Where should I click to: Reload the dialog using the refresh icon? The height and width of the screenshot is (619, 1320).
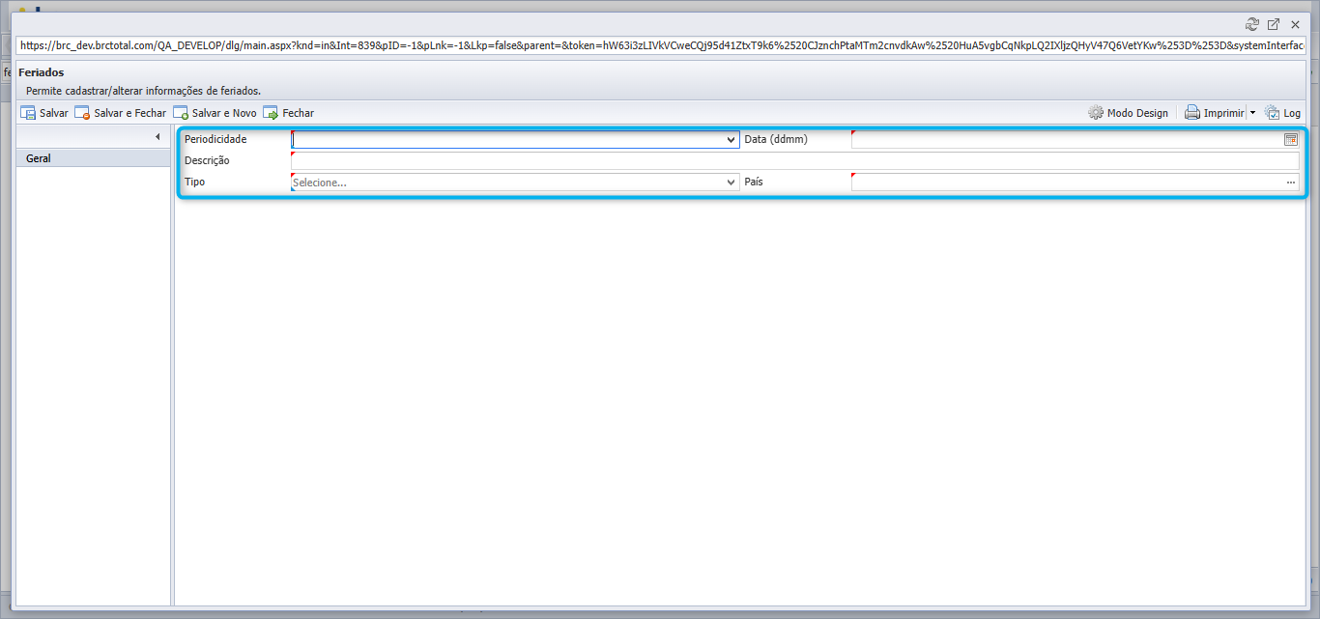(1252, 24)
